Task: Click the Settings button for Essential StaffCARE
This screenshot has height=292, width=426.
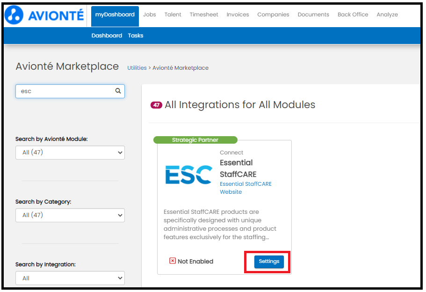Action: [x=269, y=262]
